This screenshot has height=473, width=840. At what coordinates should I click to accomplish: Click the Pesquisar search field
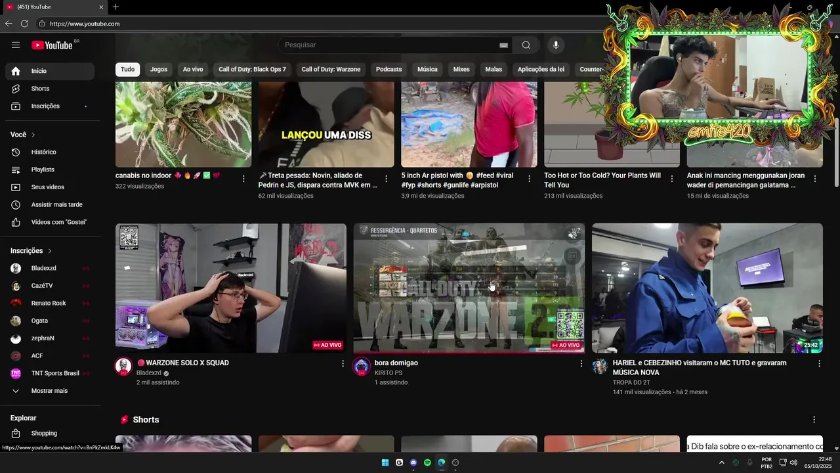(390, 45)
